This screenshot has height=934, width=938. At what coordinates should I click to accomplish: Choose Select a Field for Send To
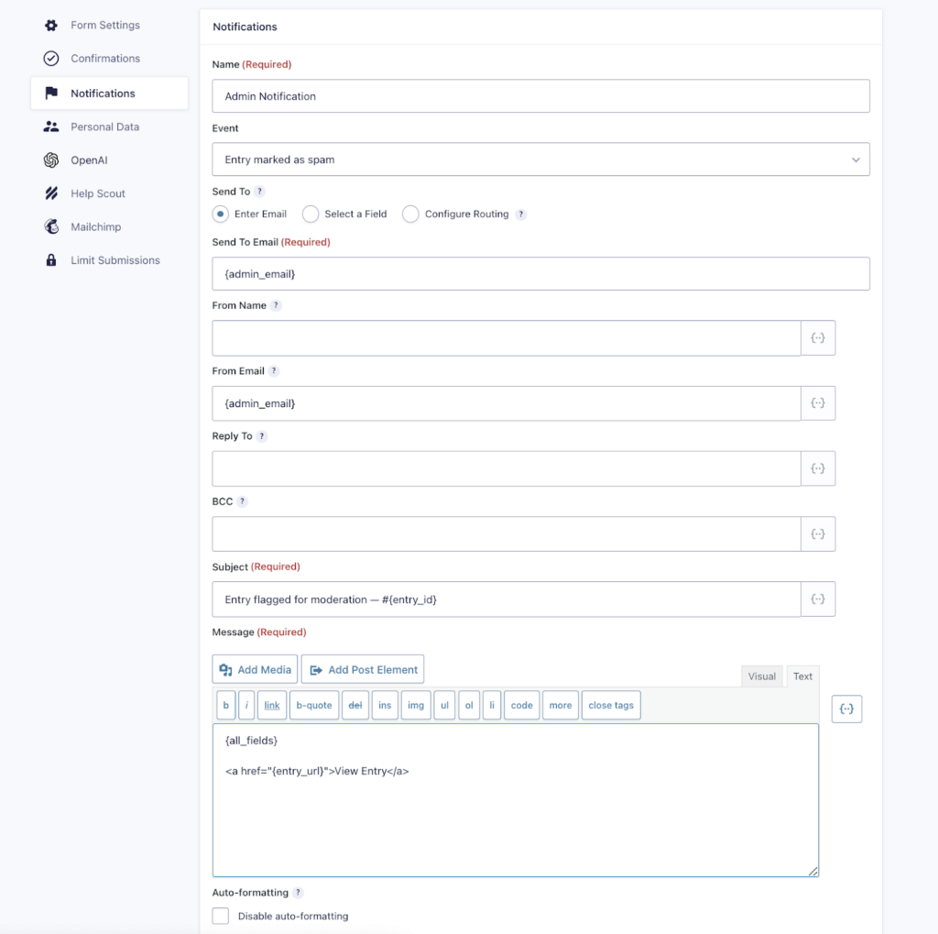[311, 214]
